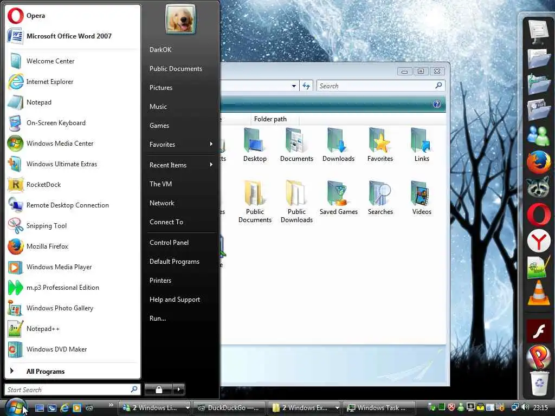Image resolution: width=555 pixels, height=416 pixels.
Task: Open Windows Media Center
Action: (x=73, y=143)
